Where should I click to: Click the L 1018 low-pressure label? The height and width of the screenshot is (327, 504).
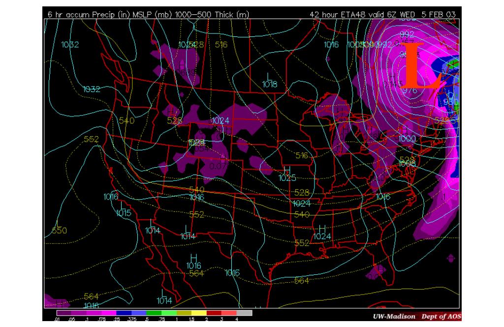(x=269, y=81)
